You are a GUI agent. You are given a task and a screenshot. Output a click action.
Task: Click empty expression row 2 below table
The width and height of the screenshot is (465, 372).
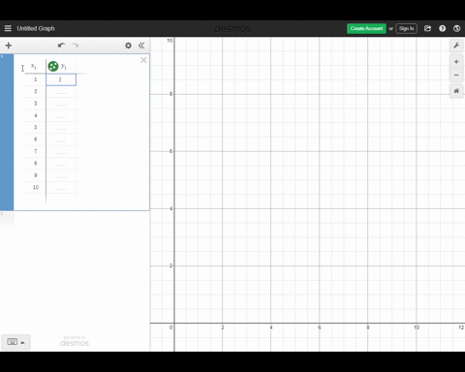[x=75, y=220]
